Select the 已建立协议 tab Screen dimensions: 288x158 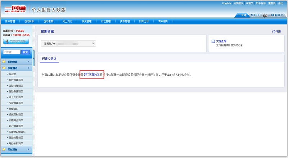(49, 58)
